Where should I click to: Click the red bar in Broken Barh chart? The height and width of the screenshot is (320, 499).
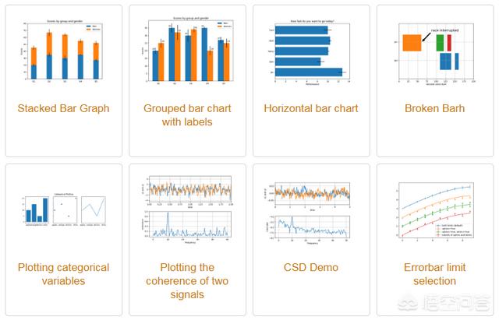point(449,43)
